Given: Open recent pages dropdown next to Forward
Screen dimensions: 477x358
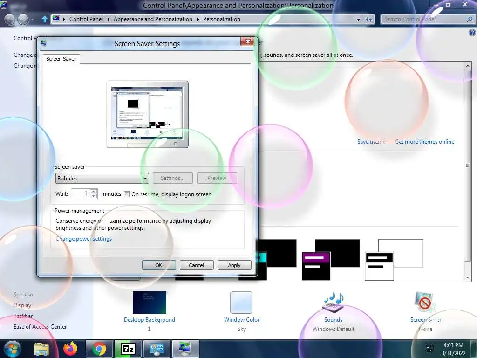Looking at the screenshot, I should [32, 20].
